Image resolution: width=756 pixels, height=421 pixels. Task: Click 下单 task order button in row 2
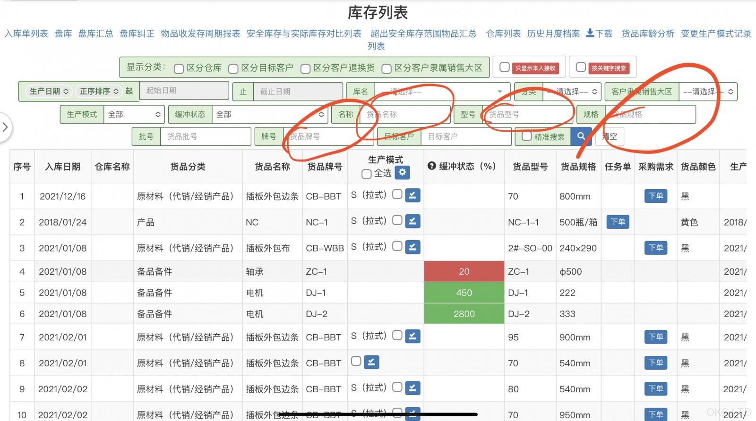618,222
